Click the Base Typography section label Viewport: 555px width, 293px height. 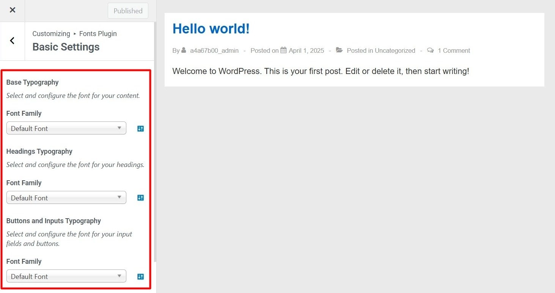[33, 82]
